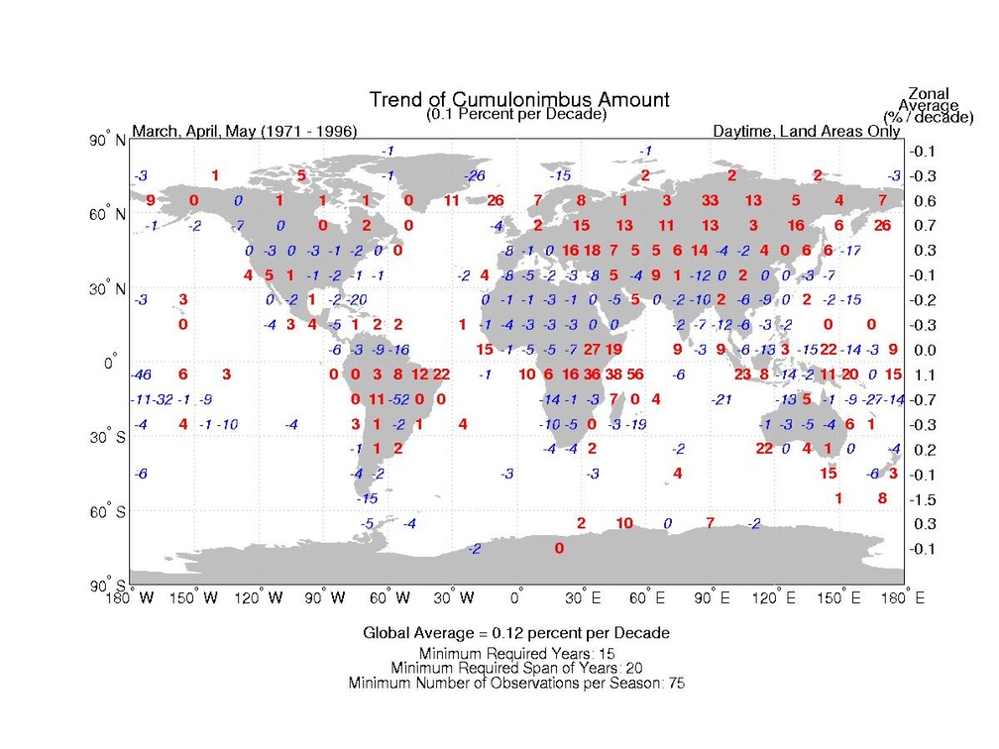Image resolution: width=999 pixels, height=749 pixels.
Task: Click the 'Global Average = 0.12 percent per Decade' text
Action: pyautogui.click(x=515, y=632)
